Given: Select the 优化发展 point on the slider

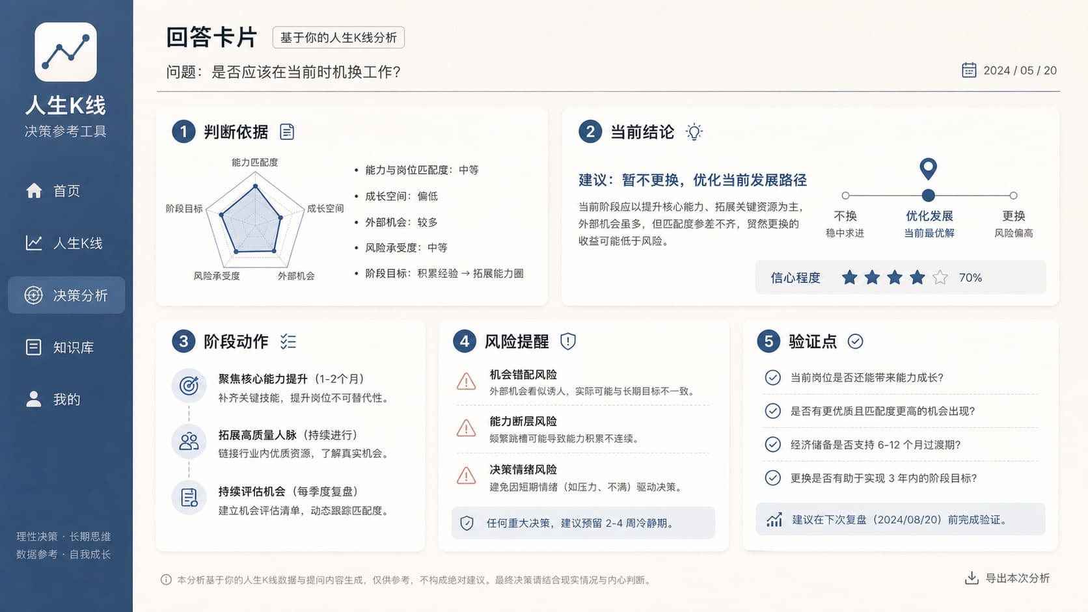Looking at the screenshot, I should (x=929, y=195).
